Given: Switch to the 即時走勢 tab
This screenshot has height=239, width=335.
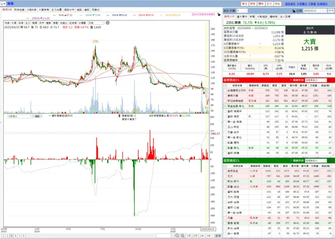Looking at the screenshot, I should pos(19,10).
